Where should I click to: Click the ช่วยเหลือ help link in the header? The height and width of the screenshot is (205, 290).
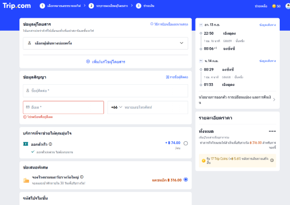coord(261,6)
